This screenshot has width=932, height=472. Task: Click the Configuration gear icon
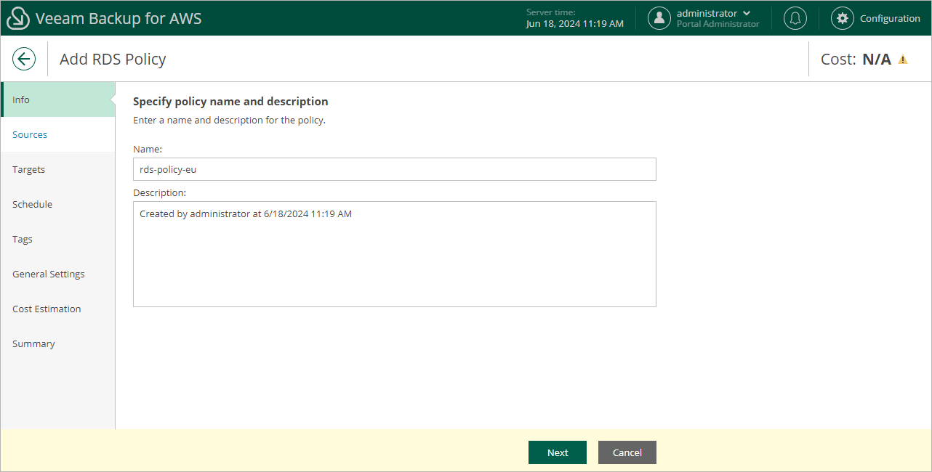tap(843, 18)
